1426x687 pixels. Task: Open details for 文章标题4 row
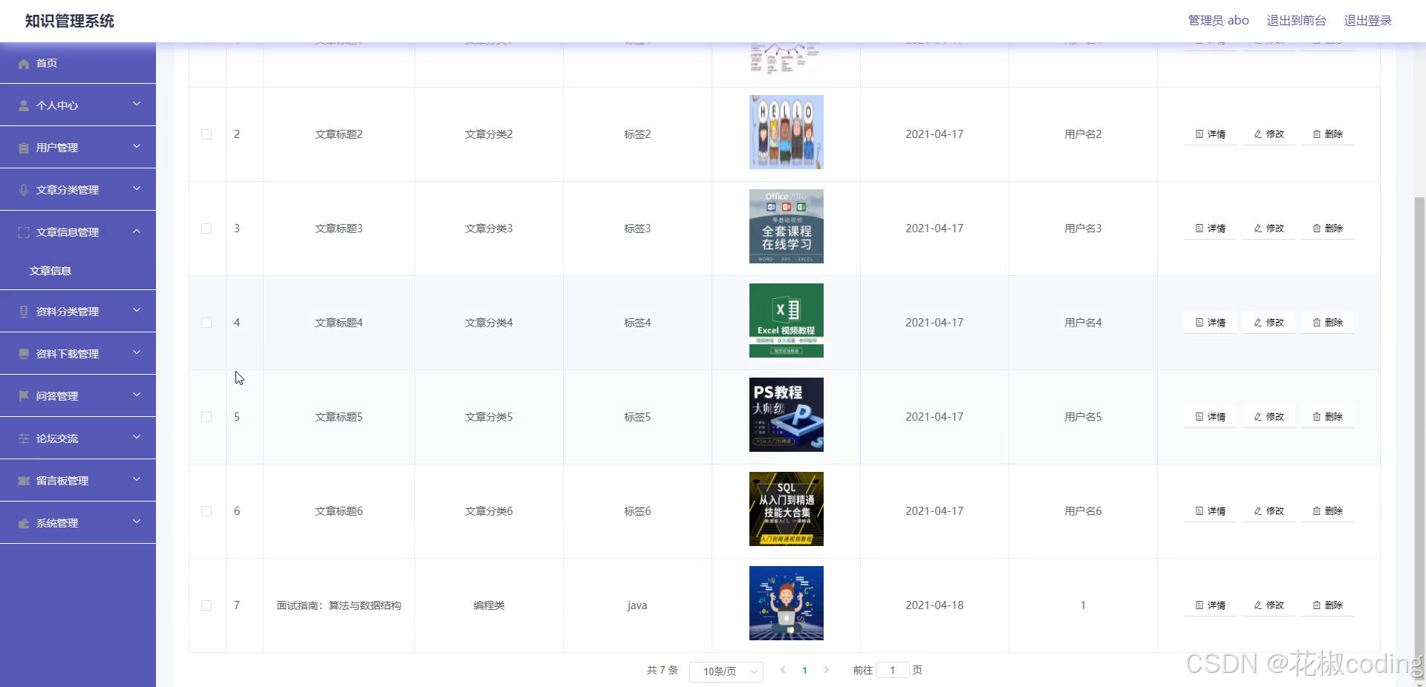point(1210,323)
